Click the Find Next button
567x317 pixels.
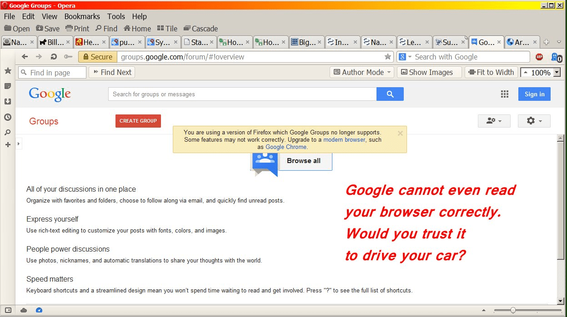coord(112,72)
